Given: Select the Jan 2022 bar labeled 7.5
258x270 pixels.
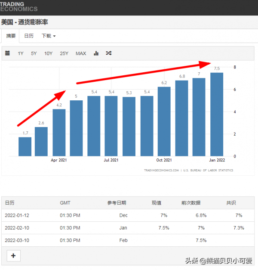Looking at the screenshot, I should [217, 115].
